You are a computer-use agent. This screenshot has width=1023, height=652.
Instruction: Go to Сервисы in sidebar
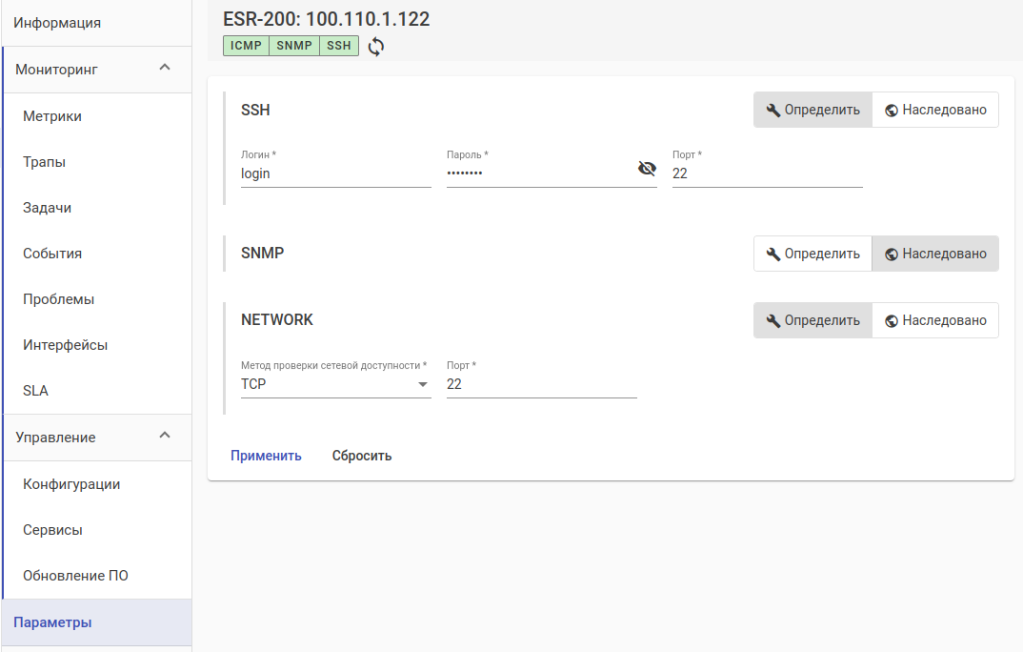pos(98,530)
